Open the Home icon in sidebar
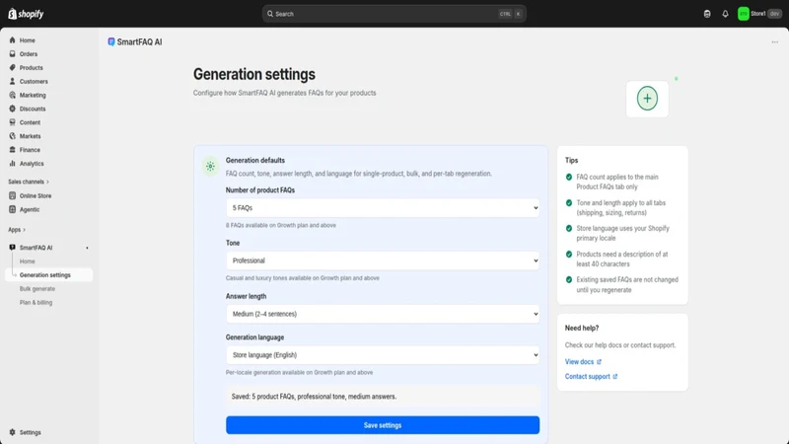The image size is (789, 444). tap(13, 40)
